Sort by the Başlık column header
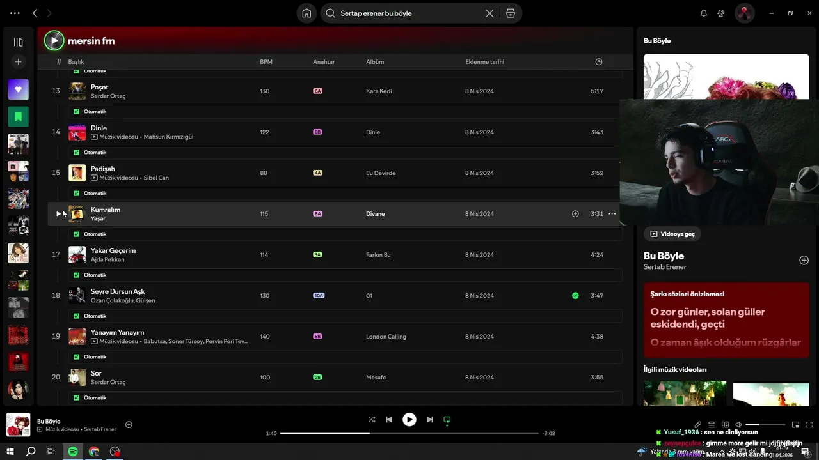 click(x=76, y=62)
